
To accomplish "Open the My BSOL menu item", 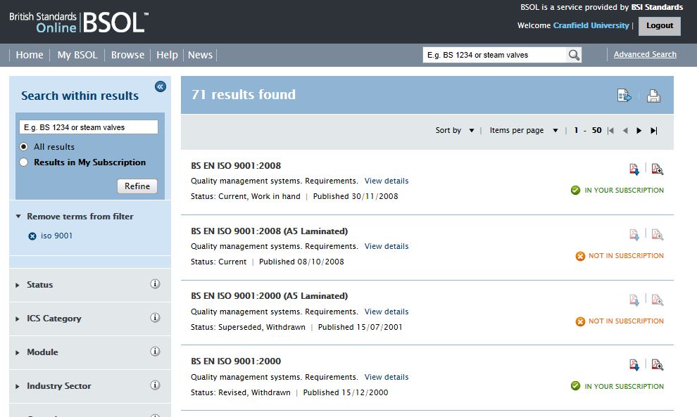I will click(x=77, y=55).
